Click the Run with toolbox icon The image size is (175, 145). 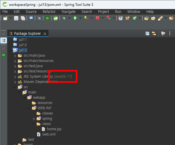[x=86, y=18]
